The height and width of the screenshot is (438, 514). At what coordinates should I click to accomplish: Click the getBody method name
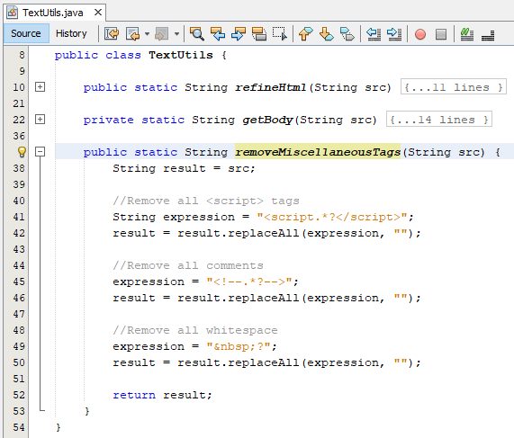(267, 120)
